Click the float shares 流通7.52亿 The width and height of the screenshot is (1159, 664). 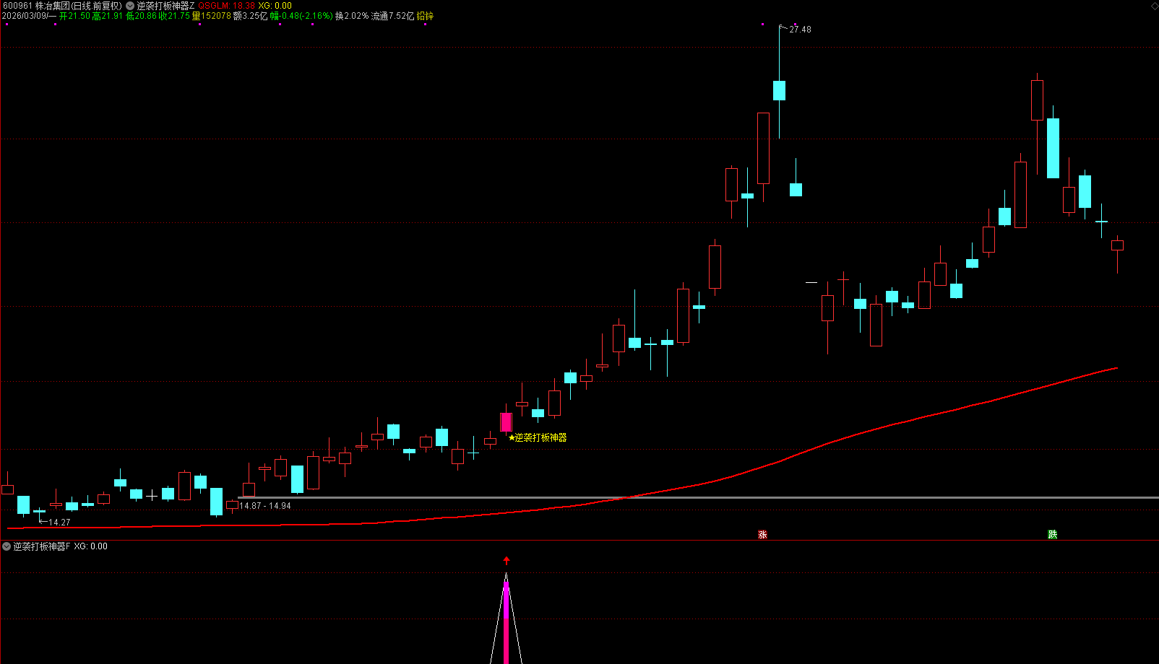pos(392,16)
